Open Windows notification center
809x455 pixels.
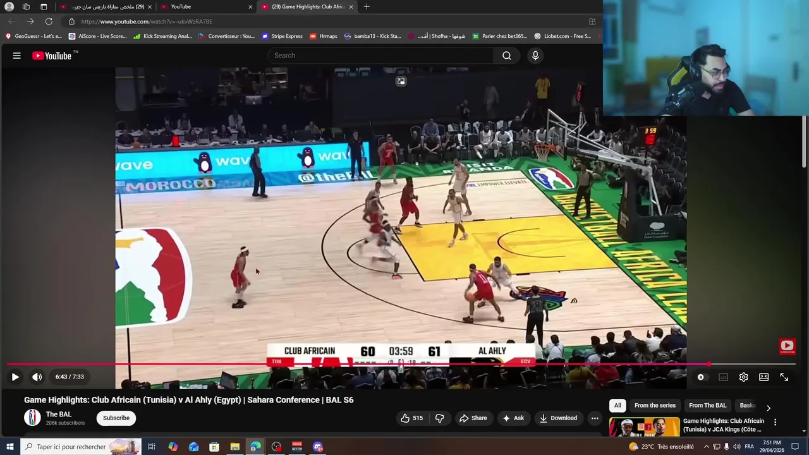(x=795, y=447)
